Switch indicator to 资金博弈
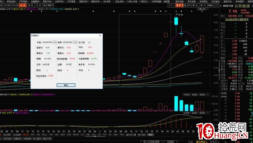This screenshot has width=253, height=143. [7, 135]
